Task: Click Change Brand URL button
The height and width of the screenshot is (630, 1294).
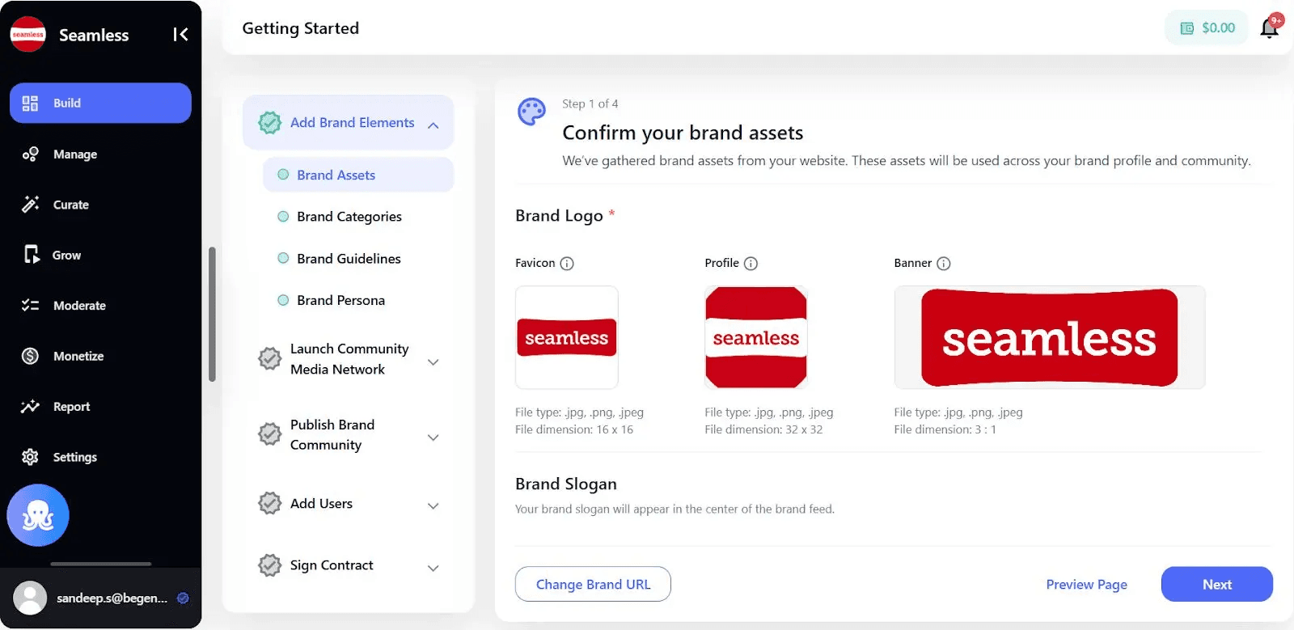Action: tap(593, 584)
